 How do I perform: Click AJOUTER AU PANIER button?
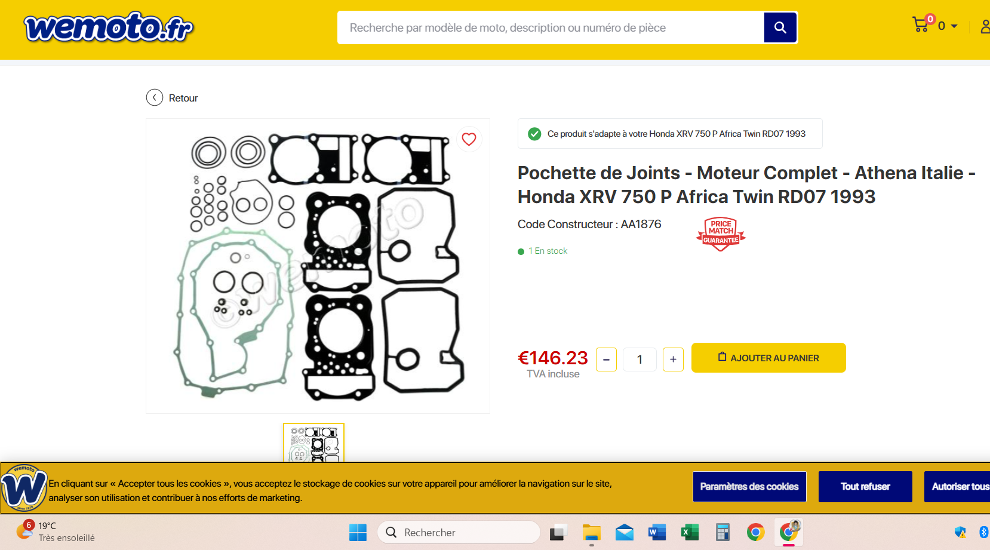768,358
